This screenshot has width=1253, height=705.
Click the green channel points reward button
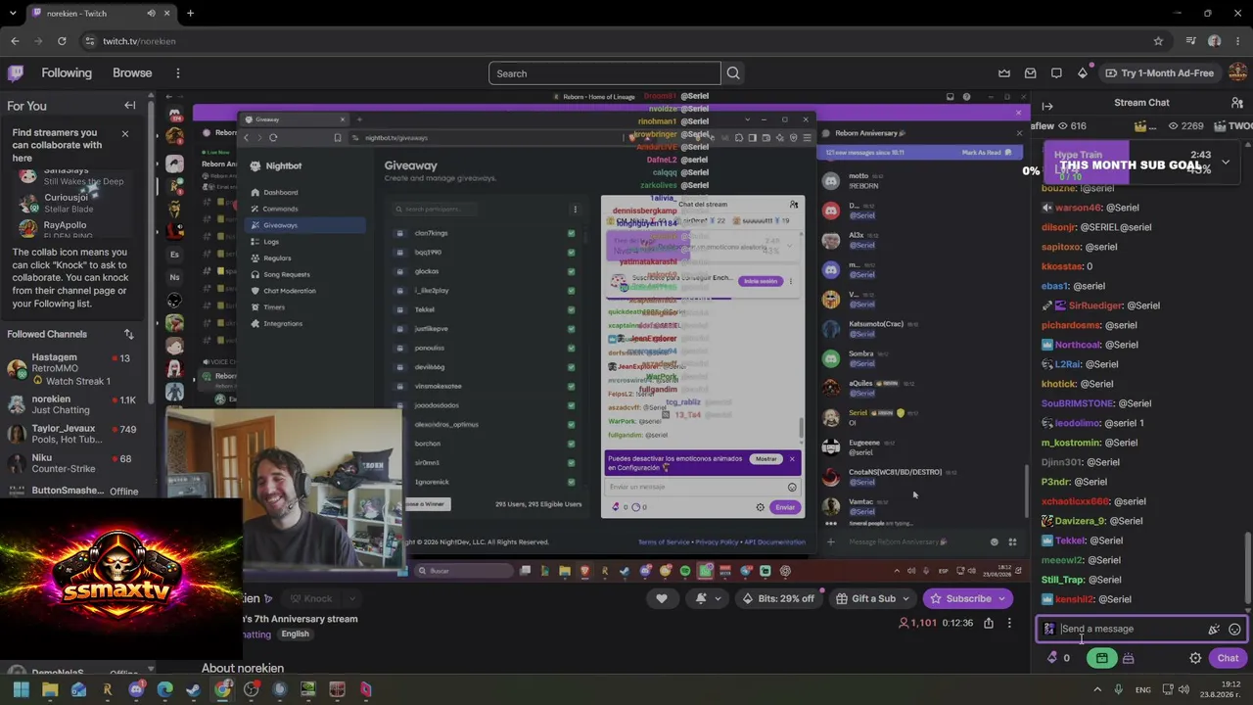tap(1101, 658)
